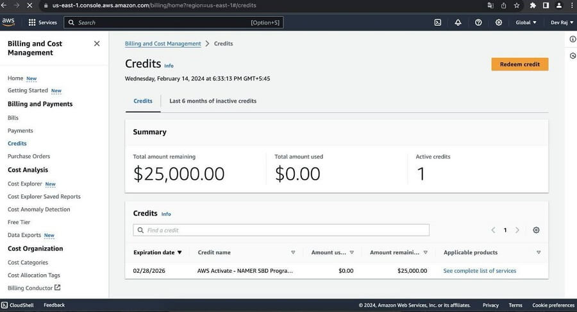The width and height of the screenshot is (577, 312).
Task: Open the AWS CloudShell icon in top bar
Action: (438, 22)
